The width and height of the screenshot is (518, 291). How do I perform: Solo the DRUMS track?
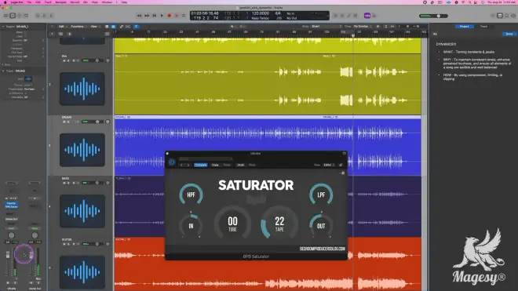click(69, 122)
